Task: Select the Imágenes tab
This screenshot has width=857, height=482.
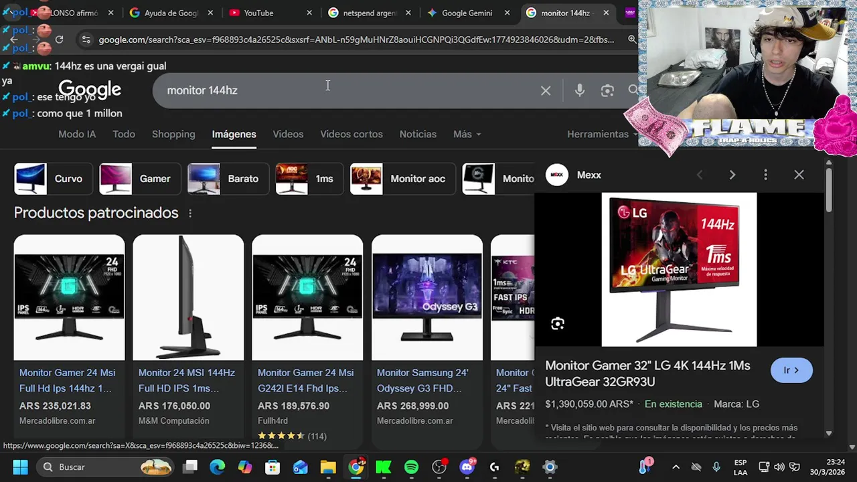Action: click(234, 134)
